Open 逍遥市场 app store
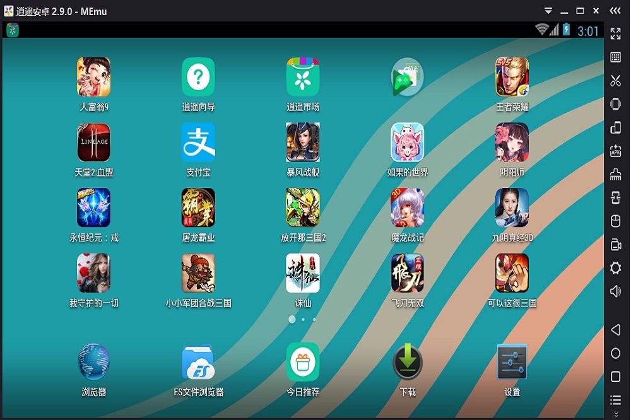Viewport: 631px width, 420px height. tap(303, 77)
